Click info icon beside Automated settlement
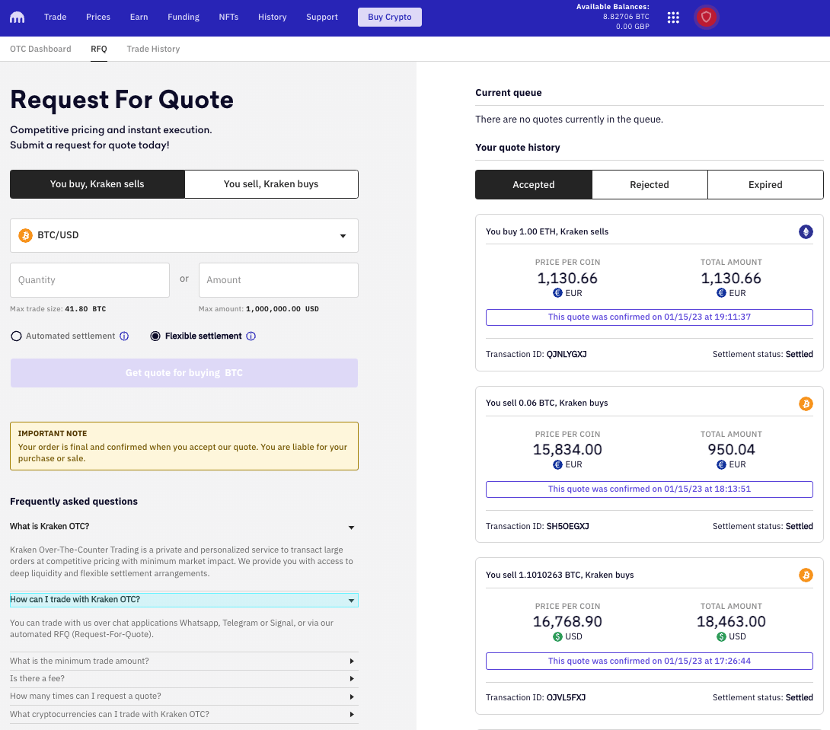This screenshot has height=730, width=830. pos(124,336)
